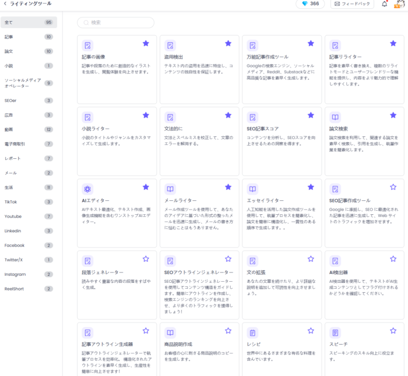Favorite スピーチ with its outline star
This screenshot has height=376, width=408.
(x=393, y=331)
